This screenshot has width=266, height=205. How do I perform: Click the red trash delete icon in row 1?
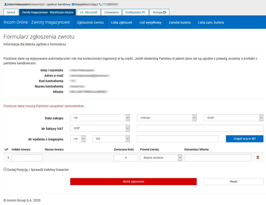click(x=258, y=158)
